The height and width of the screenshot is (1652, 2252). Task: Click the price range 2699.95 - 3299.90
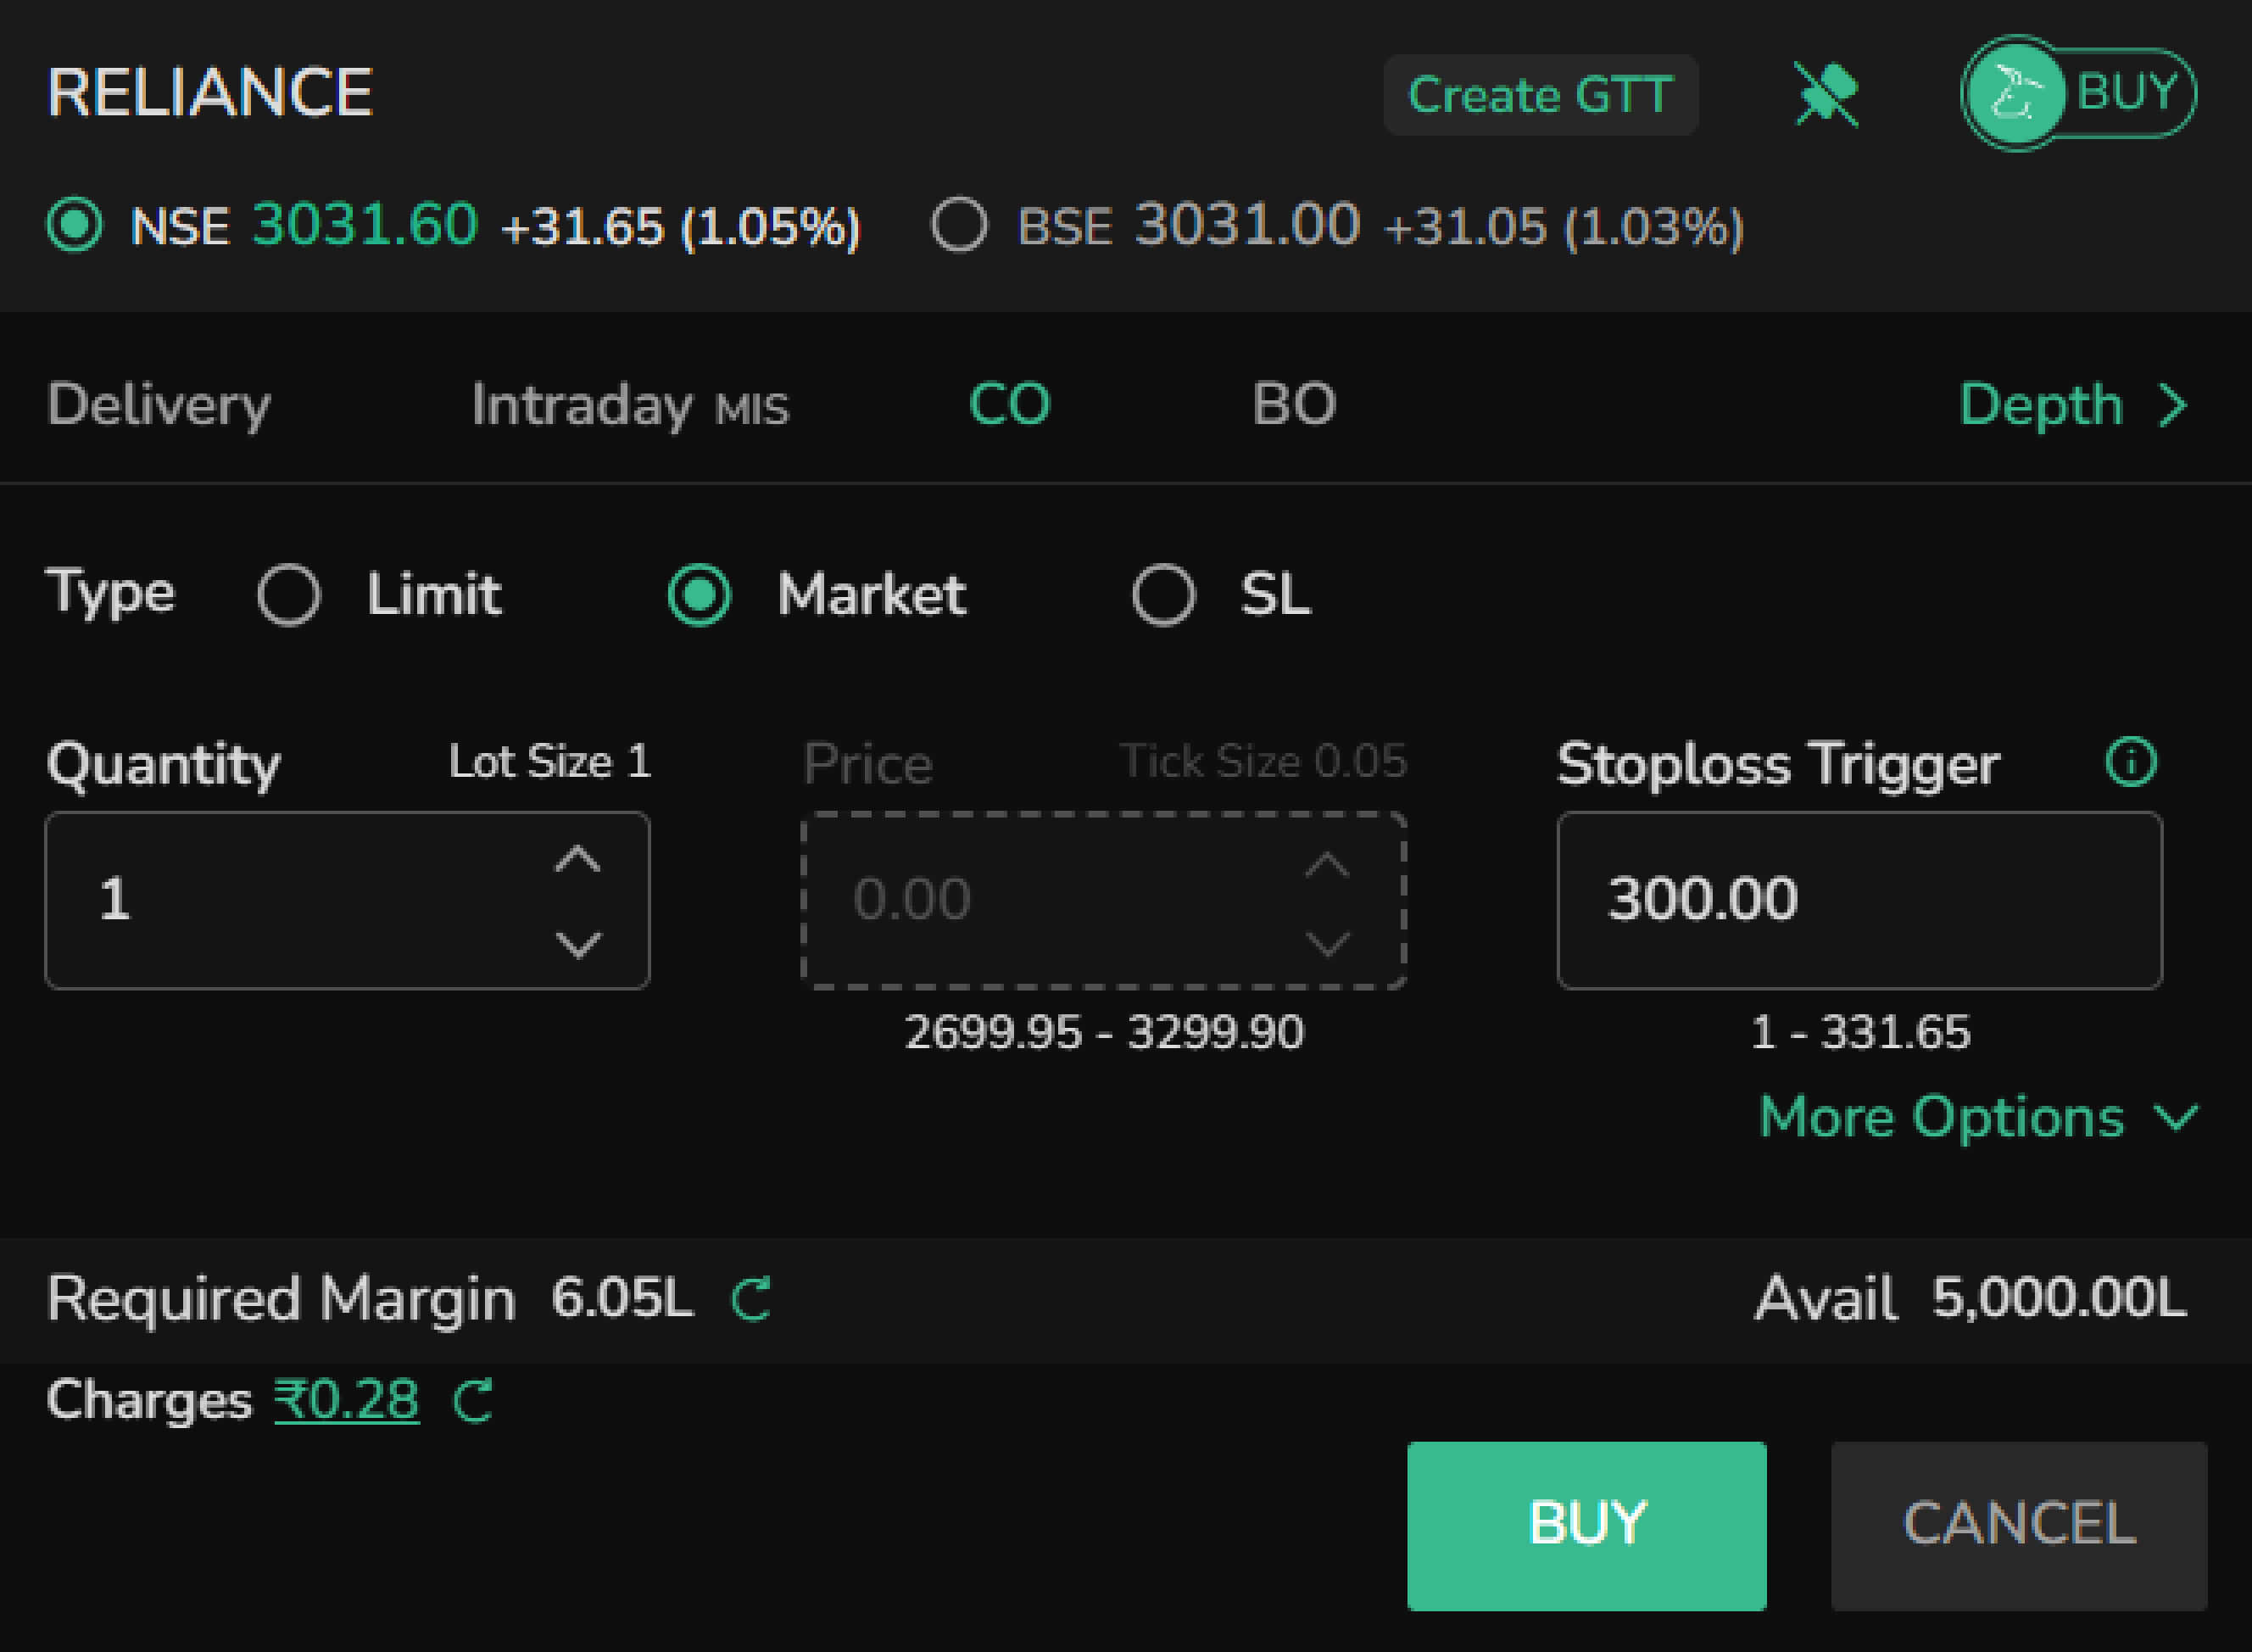[1105, 1032]
